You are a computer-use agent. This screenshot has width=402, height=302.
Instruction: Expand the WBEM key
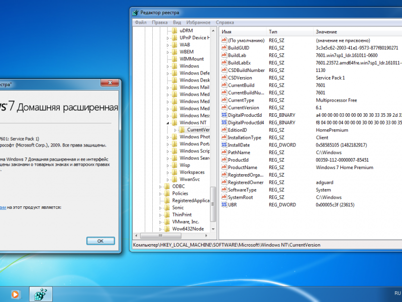point(168,52)
